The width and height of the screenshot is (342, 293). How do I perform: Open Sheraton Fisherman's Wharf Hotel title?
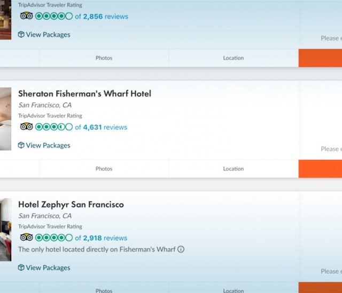(84, 94)
